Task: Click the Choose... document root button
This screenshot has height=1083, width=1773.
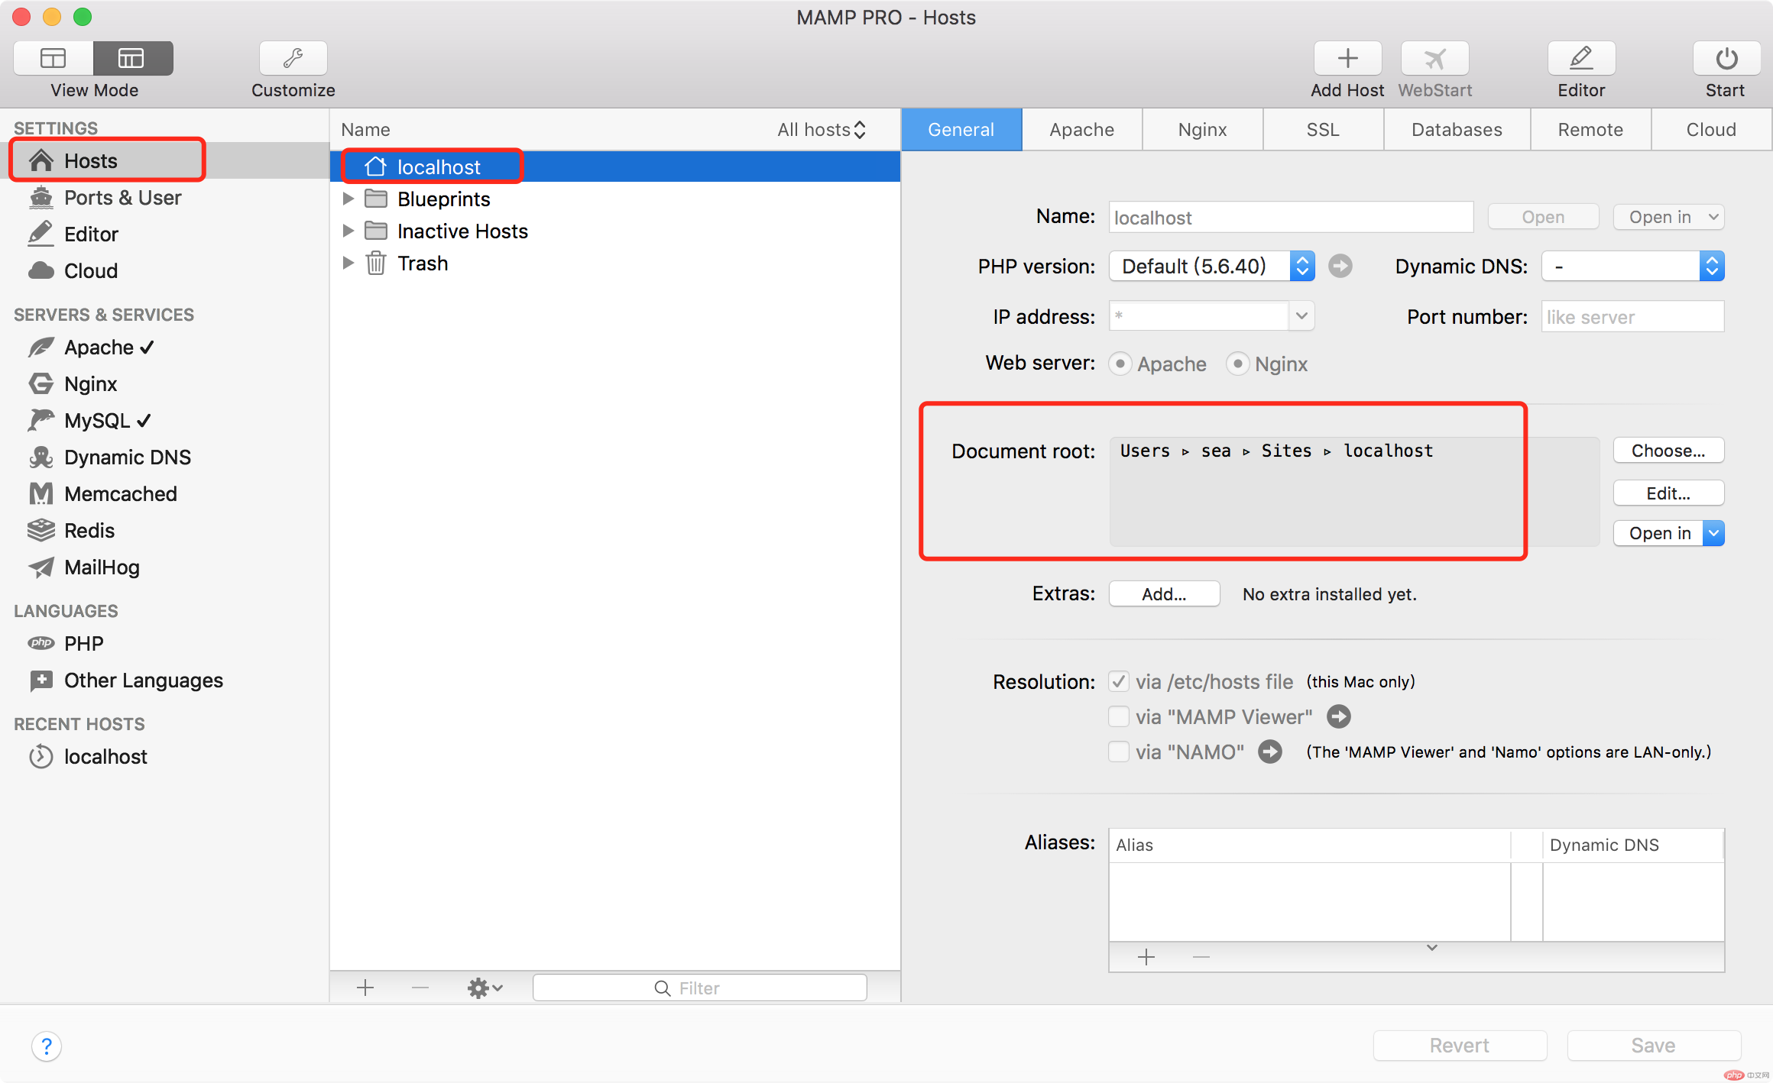Action: coord(1669,451)
